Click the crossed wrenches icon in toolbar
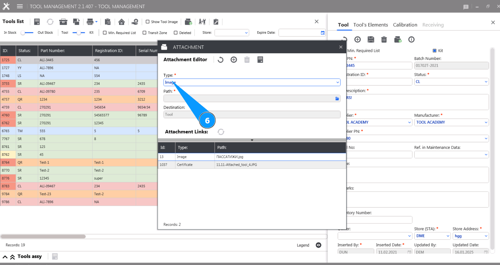This screenshot has height=265, width=500. pos(202,22)
